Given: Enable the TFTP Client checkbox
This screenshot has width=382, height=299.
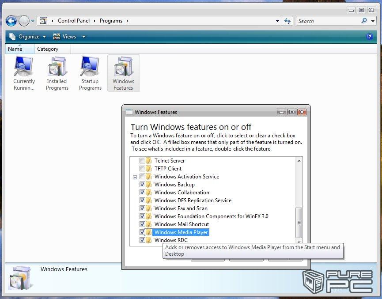Looking at the screenshot, I should click(142, 169).
